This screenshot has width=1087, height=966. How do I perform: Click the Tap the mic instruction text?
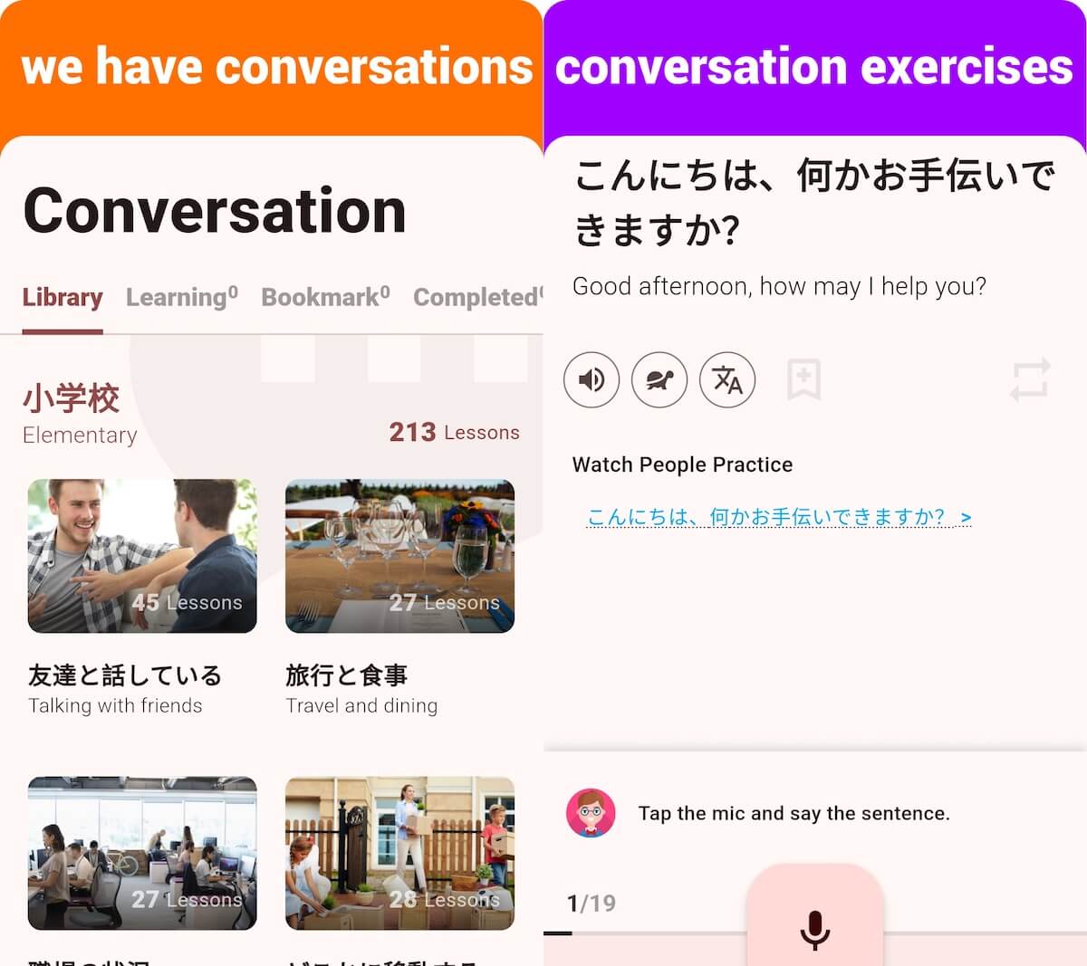tap(794, 813)
